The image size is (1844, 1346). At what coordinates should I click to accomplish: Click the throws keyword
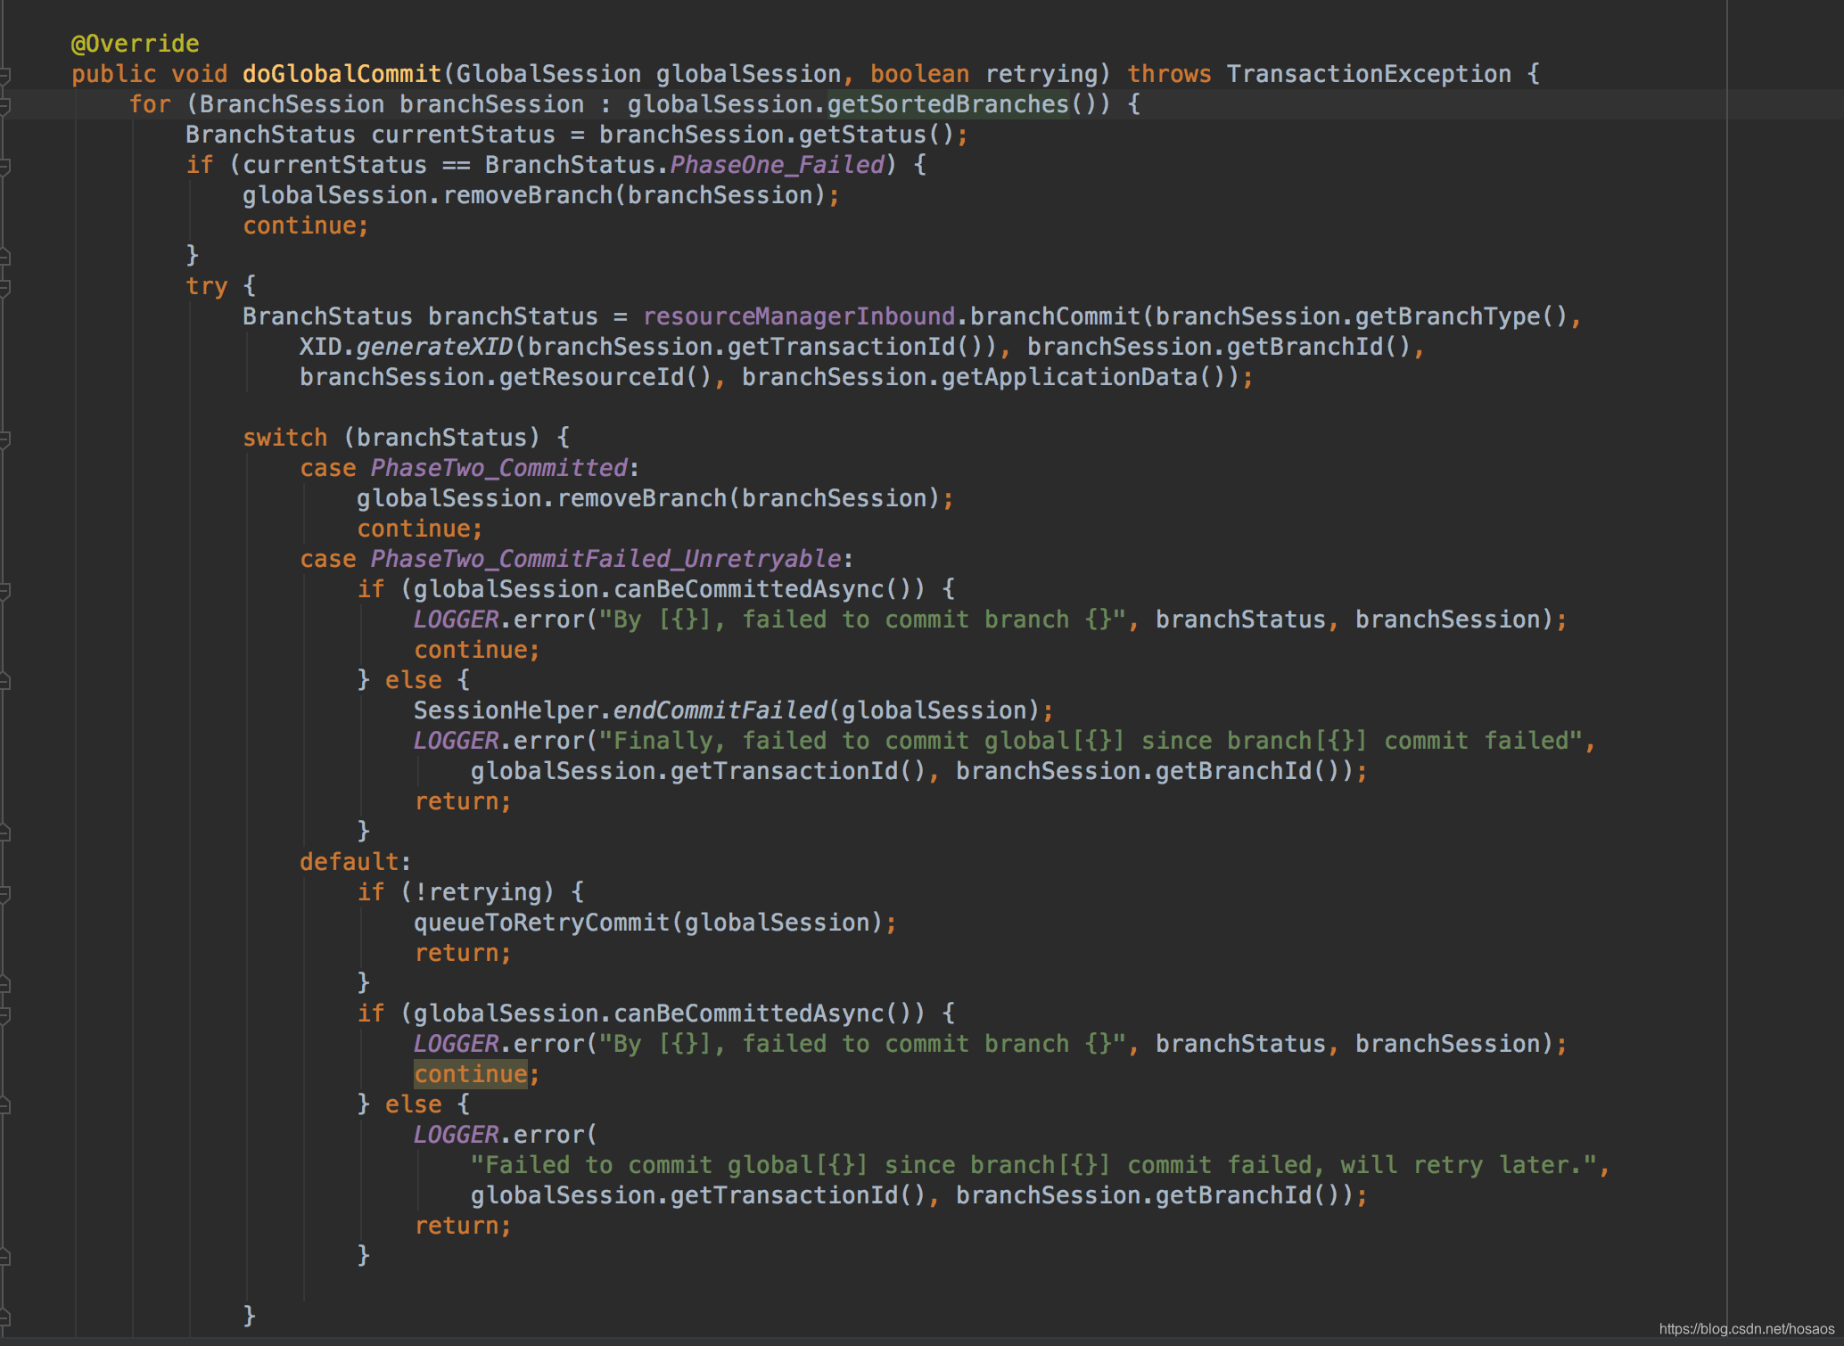1169,74
